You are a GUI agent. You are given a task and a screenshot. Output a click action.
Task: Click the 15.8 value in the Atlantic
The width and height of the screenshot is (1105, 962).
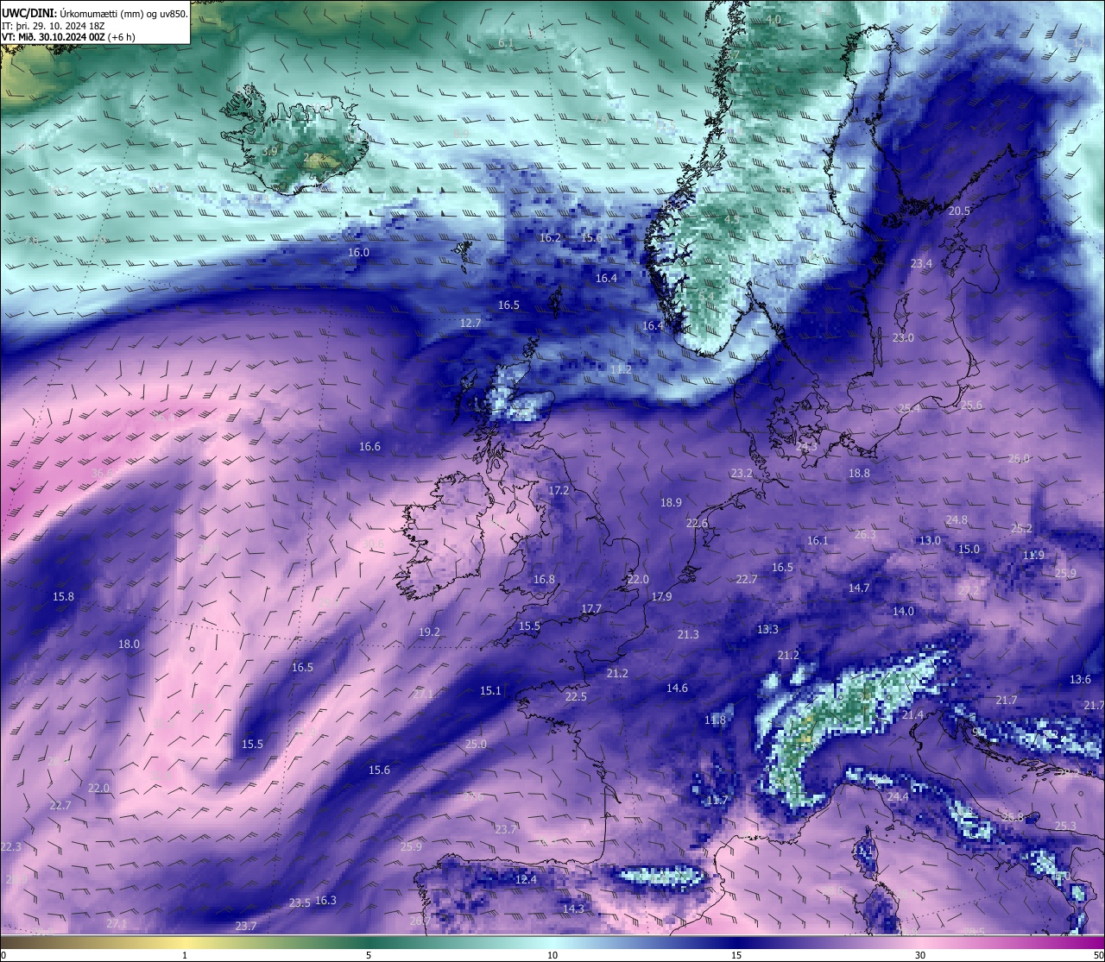tap(63, 596)
